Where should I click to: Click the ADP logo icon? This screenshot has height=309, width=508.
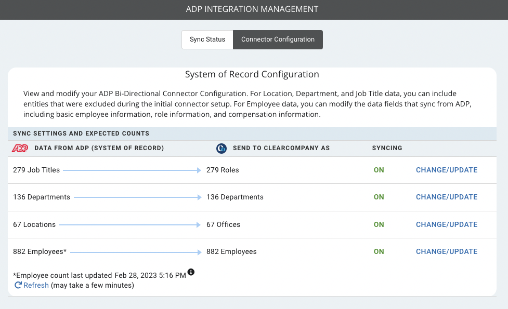[20, 148]
